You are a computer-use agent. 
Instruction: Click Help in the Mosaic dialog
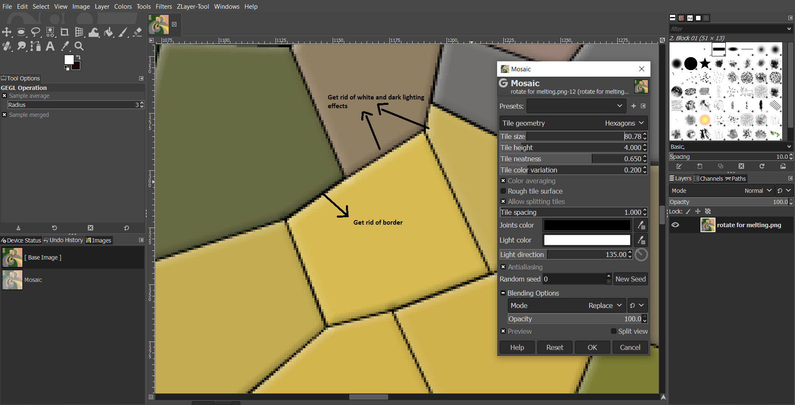pos(517,347)
